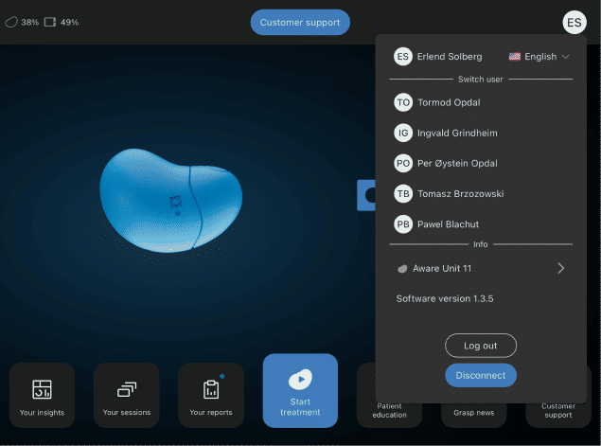Click the Log out button
This screenshot has height=446, width=601.
pyautogui.click(x=481, y=346)
